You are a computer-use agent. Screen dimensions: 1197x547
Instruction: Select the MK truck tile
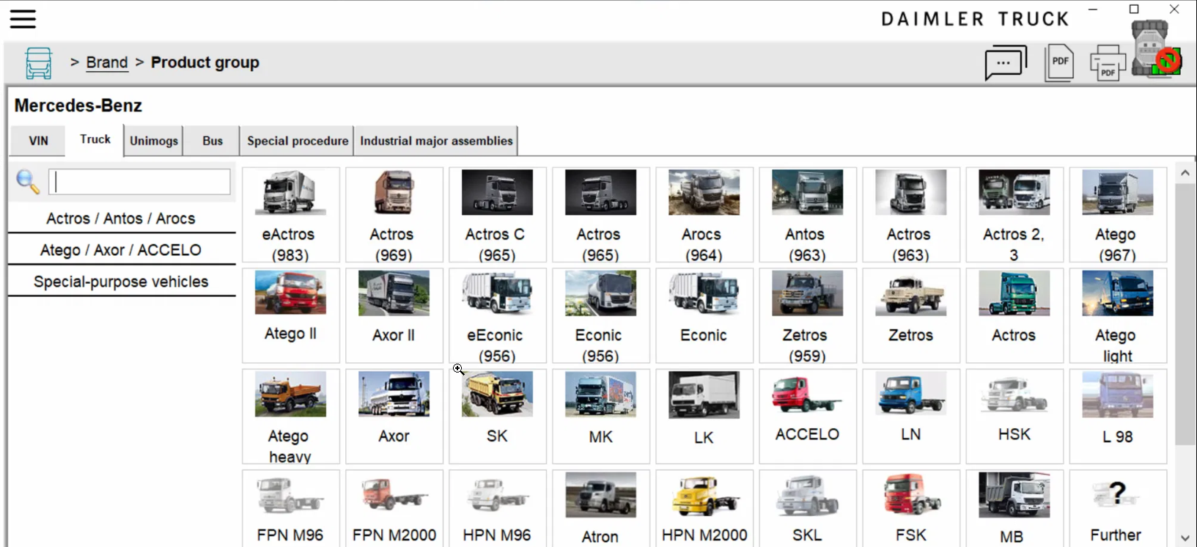click(x=601, y=416)
